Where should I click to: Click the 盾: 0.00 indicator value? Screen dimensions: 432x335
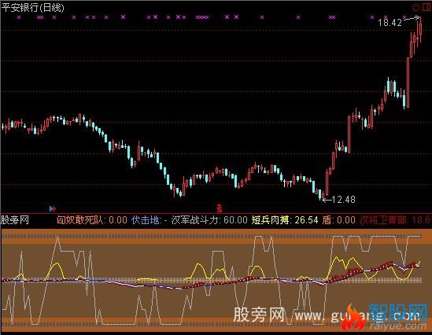click(x=338, y=220)
